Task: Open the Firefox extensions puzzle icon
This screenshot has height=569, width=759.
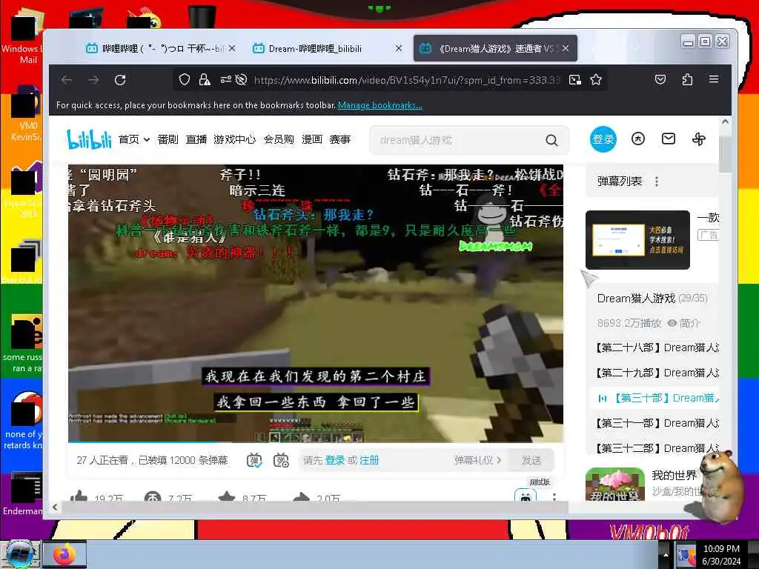Action: (x=687, y=79)
